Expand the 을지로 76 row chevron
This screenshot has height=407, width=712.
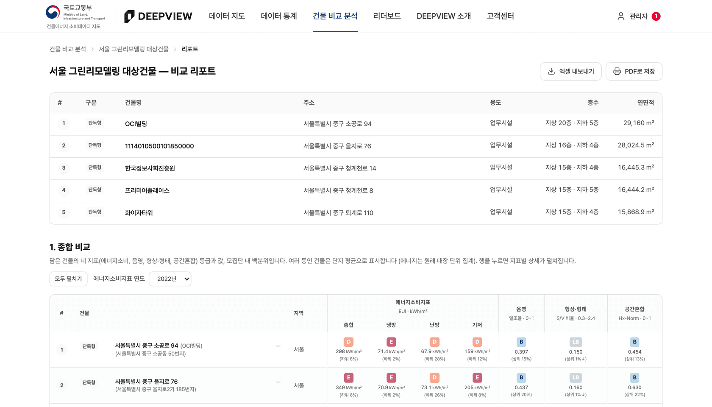click(278, 382)
